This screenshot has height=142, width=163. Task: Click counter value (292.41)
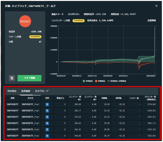(x=151, y=117)
